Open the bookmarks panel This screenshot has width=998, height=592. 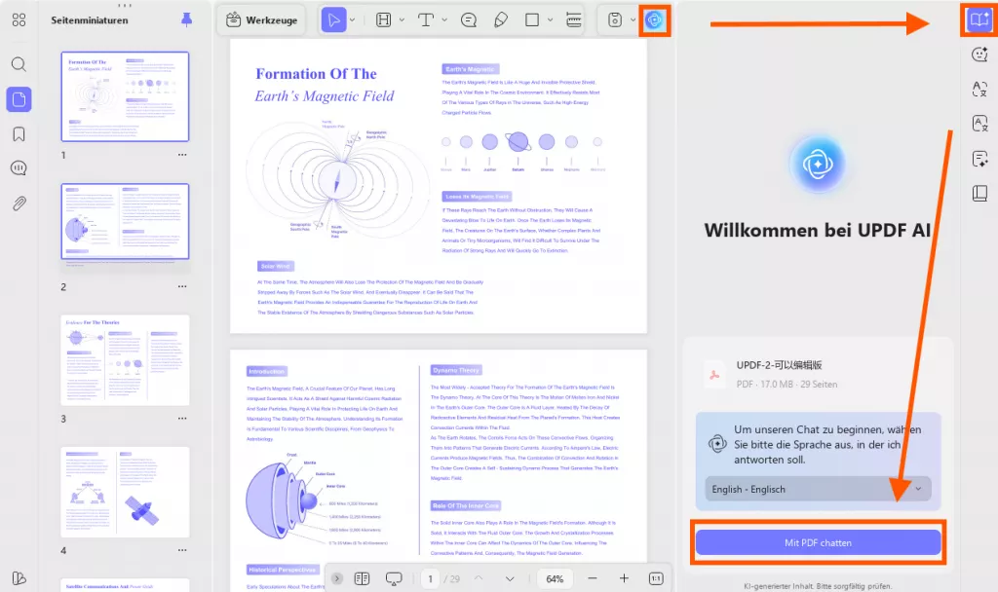[x=19, y=135]
